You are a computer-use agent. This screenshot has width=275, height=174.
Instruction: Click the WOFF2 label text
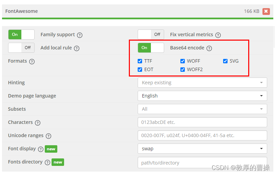pyautogui.click(x=195, y=69)
